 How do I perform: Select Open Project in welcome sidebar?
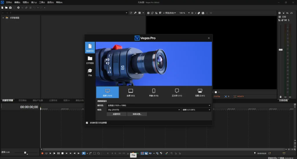point(90,60)
